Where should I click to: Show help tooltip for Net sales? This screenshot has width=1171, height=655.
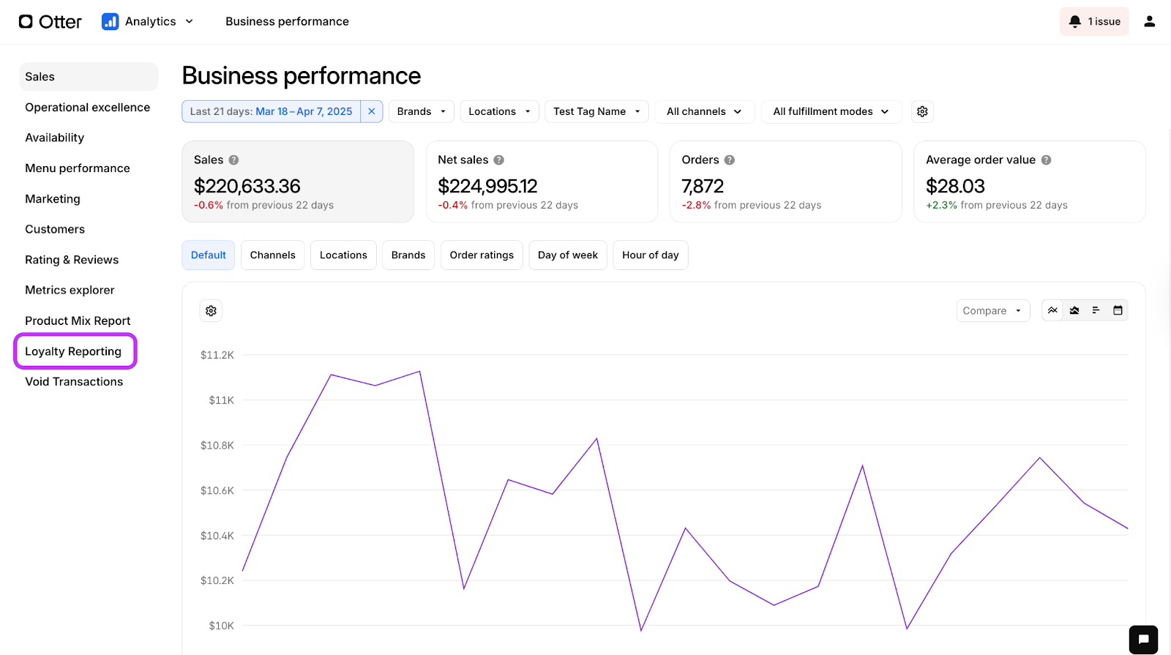tap(498, 160)
